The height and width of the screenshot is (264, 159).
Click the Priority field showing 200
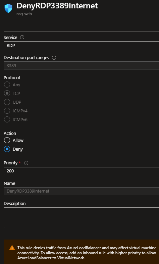tap(82, 171)
